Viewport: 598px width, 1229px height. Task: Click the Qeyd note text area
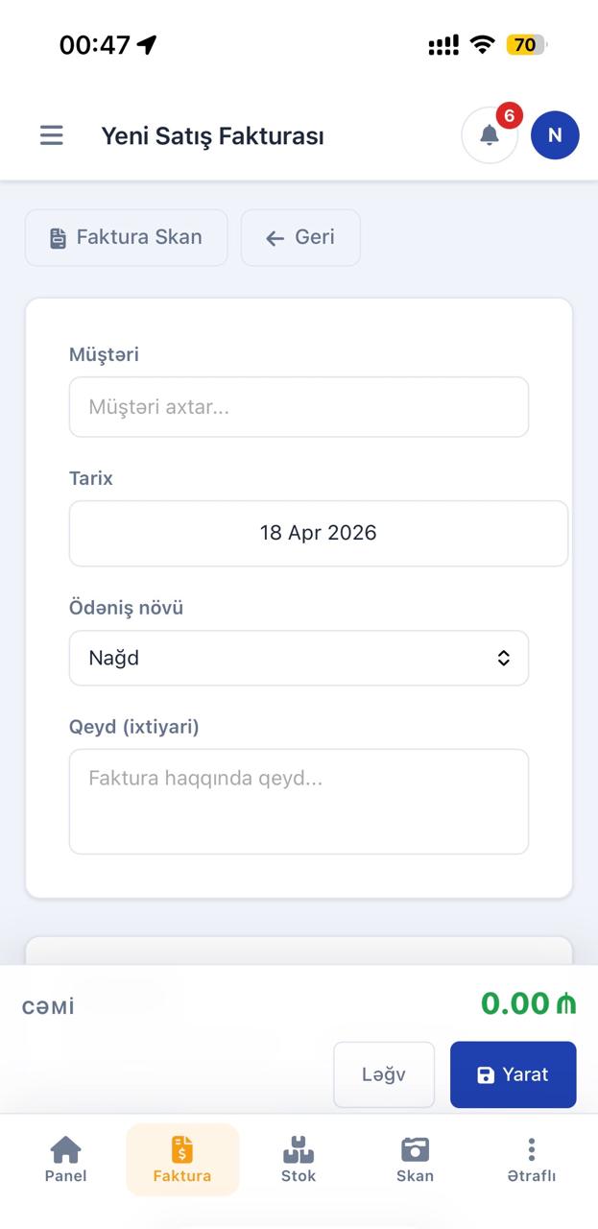[x=299, y=801]
